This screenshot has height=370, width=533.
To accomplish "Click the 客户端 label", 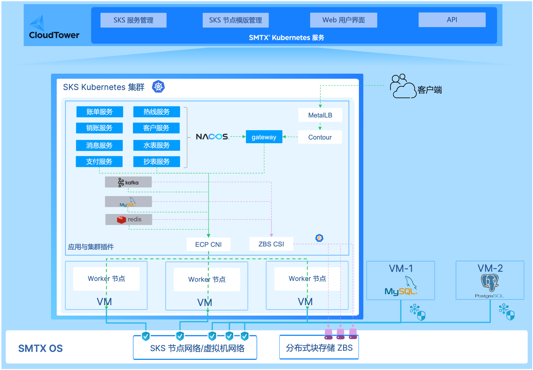I will coord(430,90).
